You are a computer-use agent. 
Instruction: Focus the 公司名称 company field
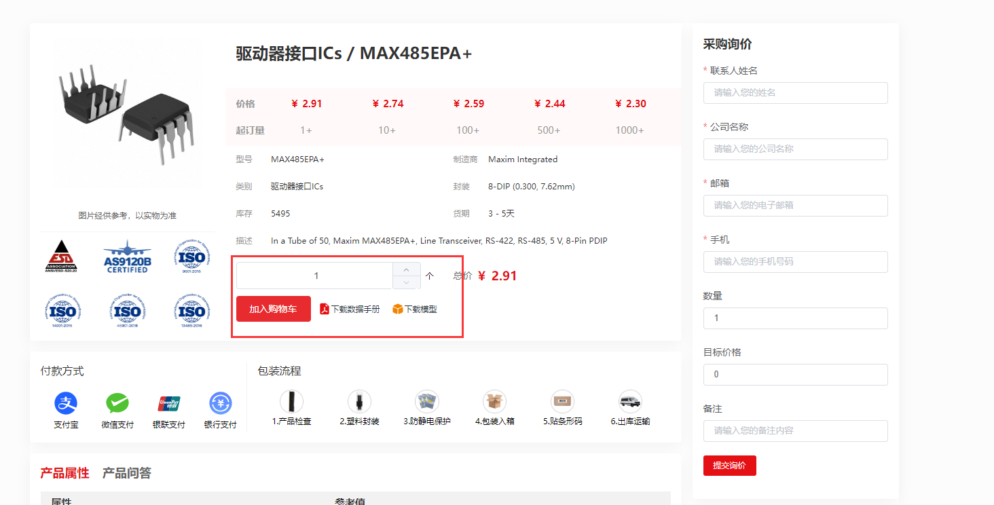tap(795, 149)
